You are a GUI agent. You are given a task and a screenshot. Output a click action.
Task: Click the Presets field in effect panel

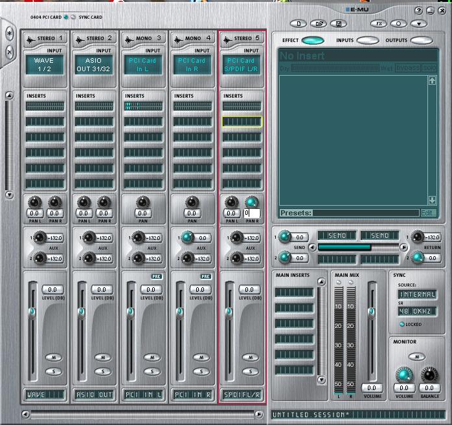pos(366,213)
